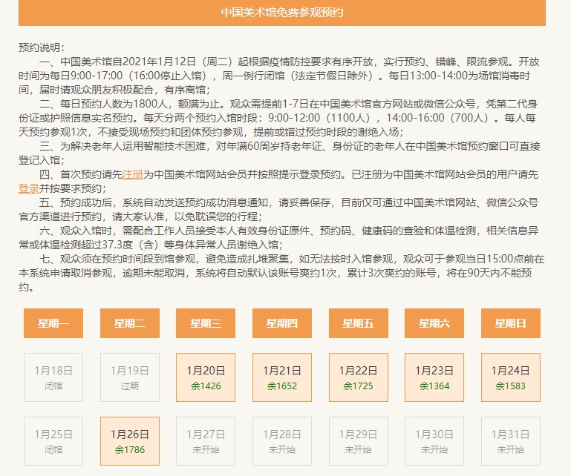The height and width of the screenshot is (476, 571).
Task: Click the 星期二 column header
Action: click(x=130, y=323)
